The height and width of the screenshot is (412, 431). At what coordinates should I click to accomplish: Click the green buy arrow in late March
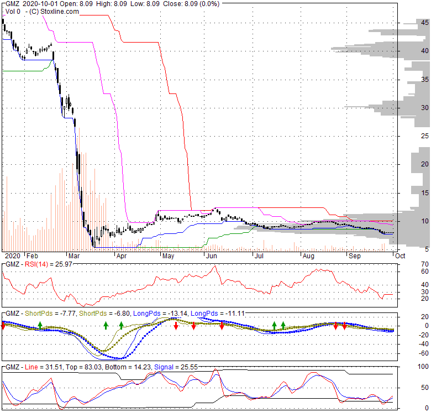[106, 325]
